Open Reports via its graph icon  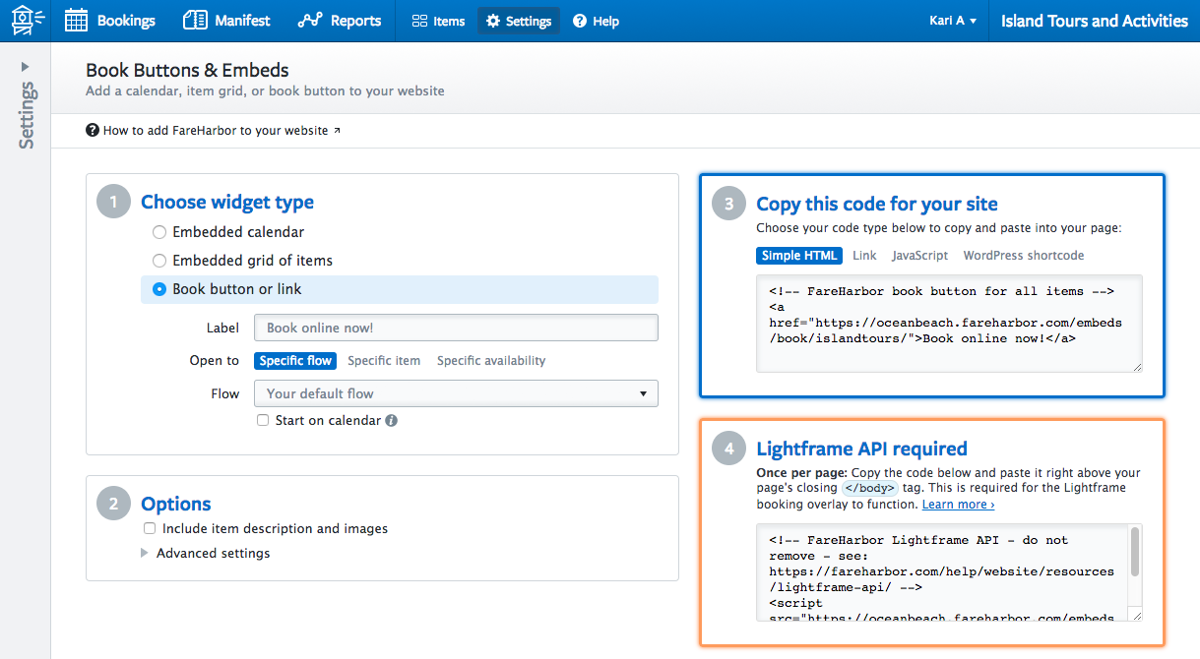310,21
